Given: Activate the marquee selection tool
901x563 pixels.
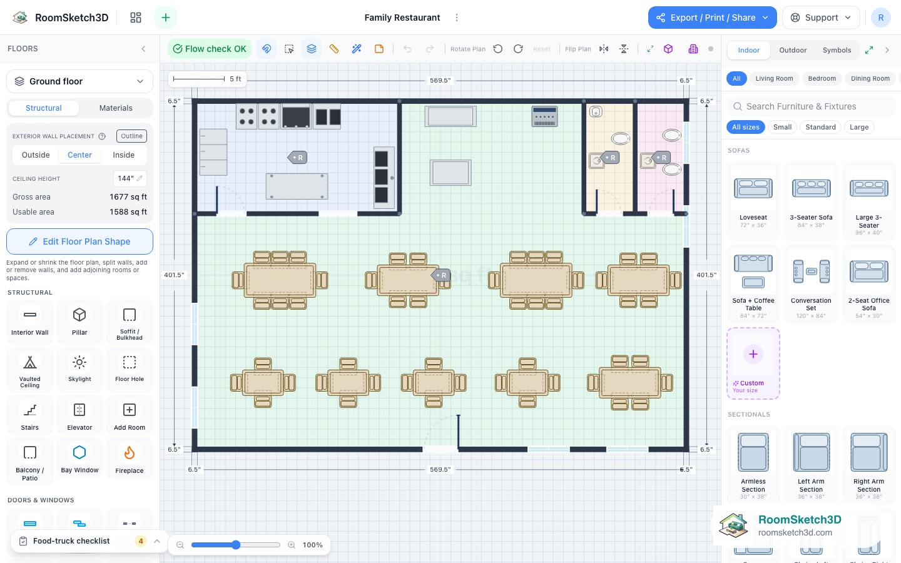Looking at the screenshot, I should [289, 49].
